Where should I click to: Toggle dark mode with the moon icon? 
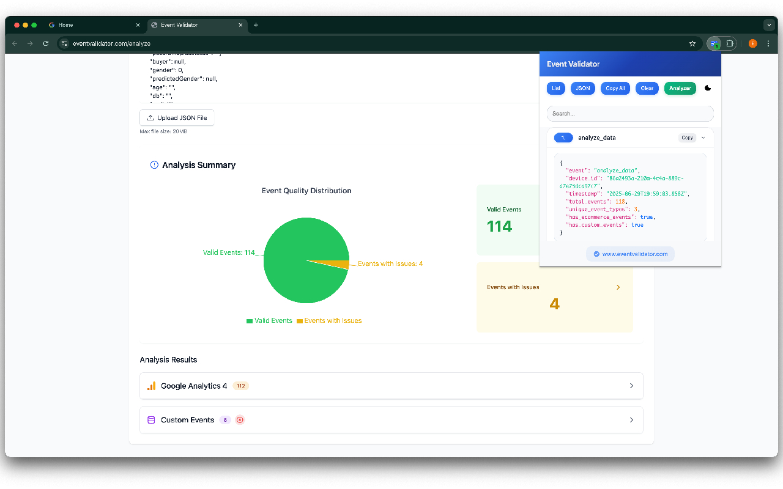[x=708, y=88]
